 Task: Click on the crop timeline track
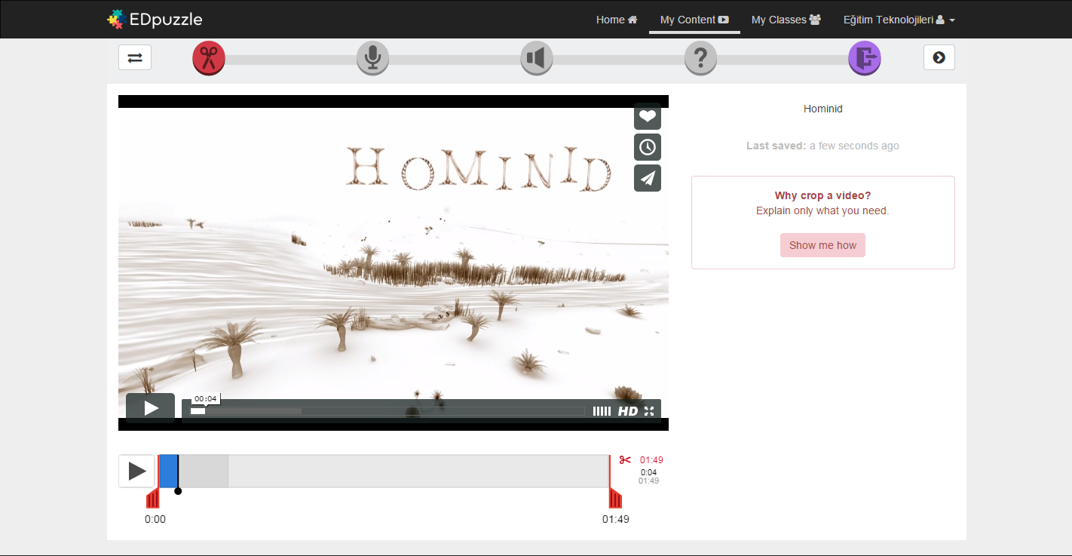point(384,471)
